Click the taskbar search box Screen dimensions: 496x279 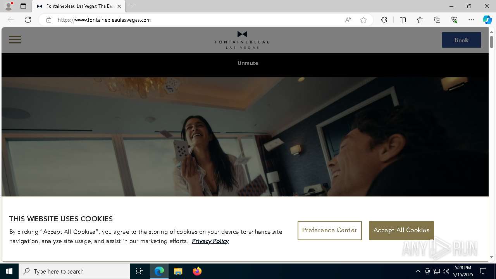74,271
